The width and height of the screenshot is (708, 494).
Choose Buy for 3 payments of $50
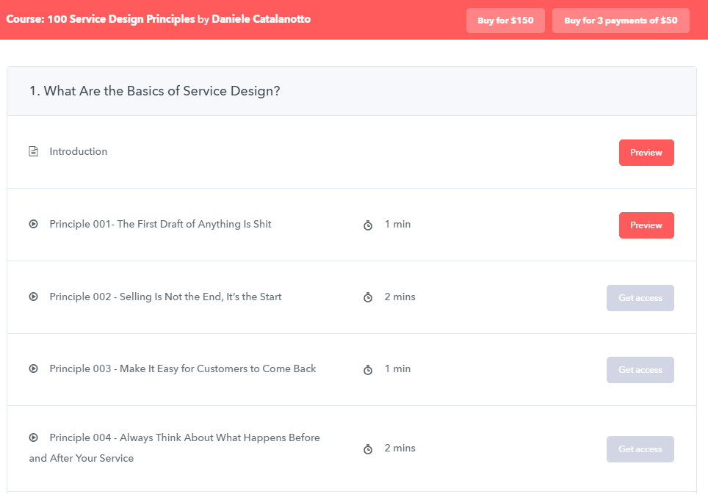621,21
